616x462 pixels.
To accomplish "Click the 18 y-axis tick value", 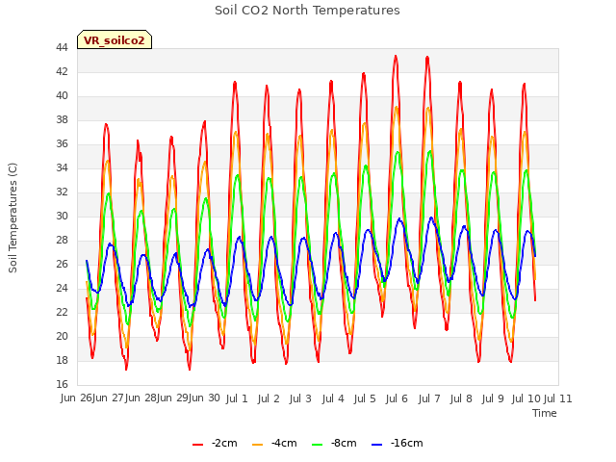I will (62, 360).
